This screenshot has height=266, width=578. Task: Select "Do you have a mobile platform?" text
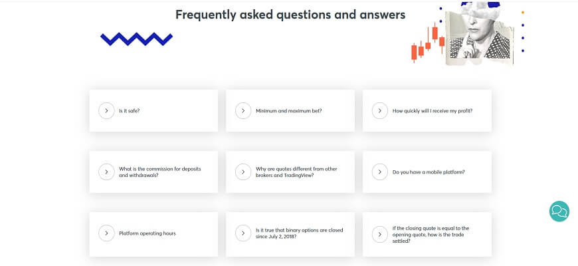point(429,172)
